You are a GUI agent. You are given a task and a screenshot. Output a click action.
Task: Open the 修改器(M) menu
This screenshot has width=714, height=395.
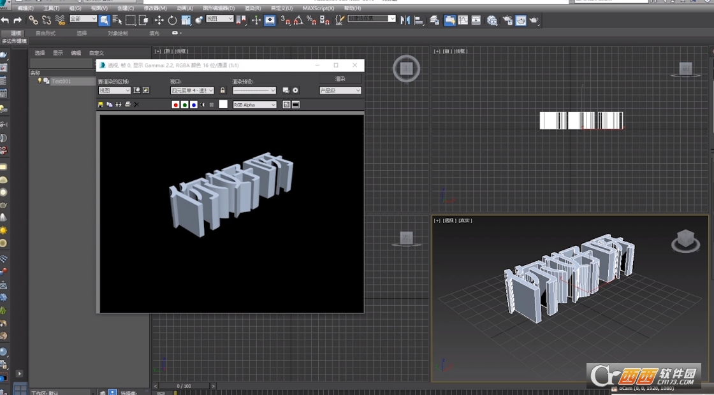click(155, 8)
